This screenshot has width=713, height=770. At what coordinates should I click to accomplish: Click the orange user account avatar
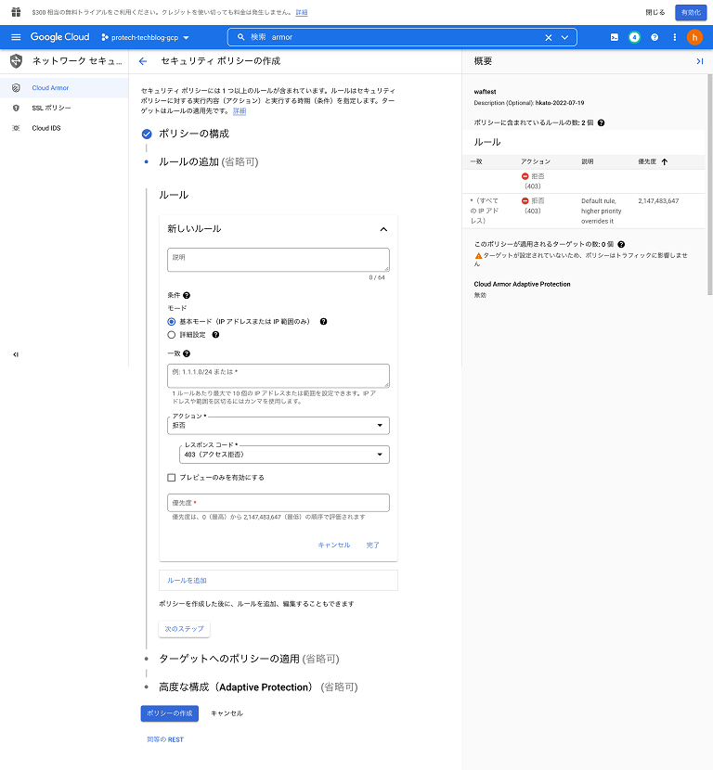click(694, 37)
